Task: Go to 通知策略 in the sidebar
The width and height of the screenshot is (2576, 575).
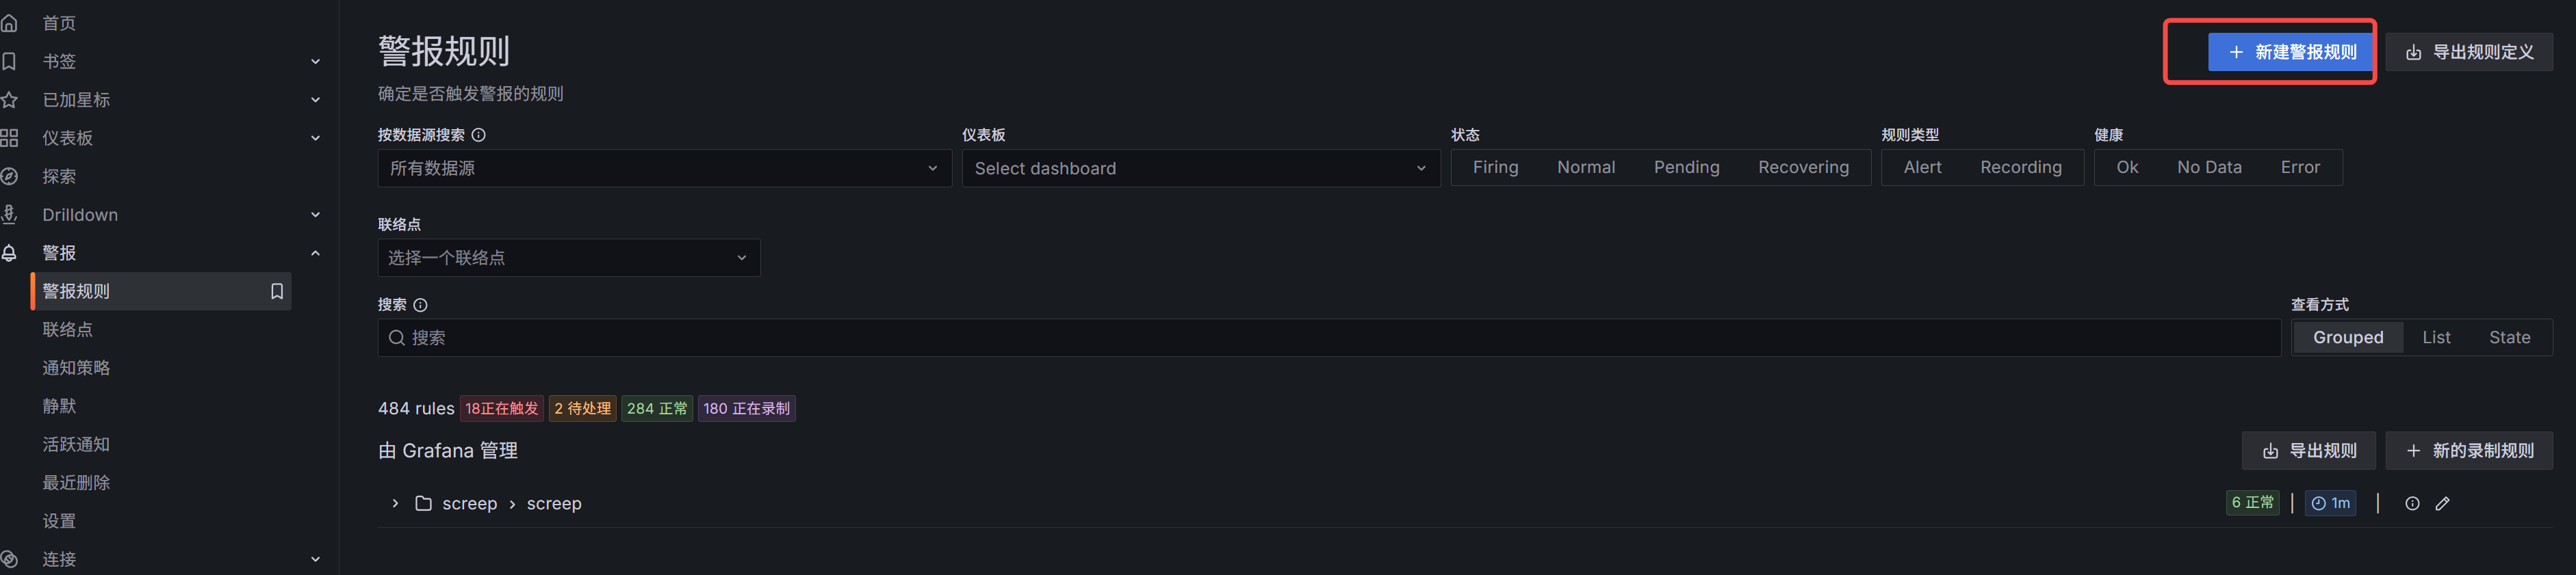Action: pyautogui.click(x=76, y=367)
